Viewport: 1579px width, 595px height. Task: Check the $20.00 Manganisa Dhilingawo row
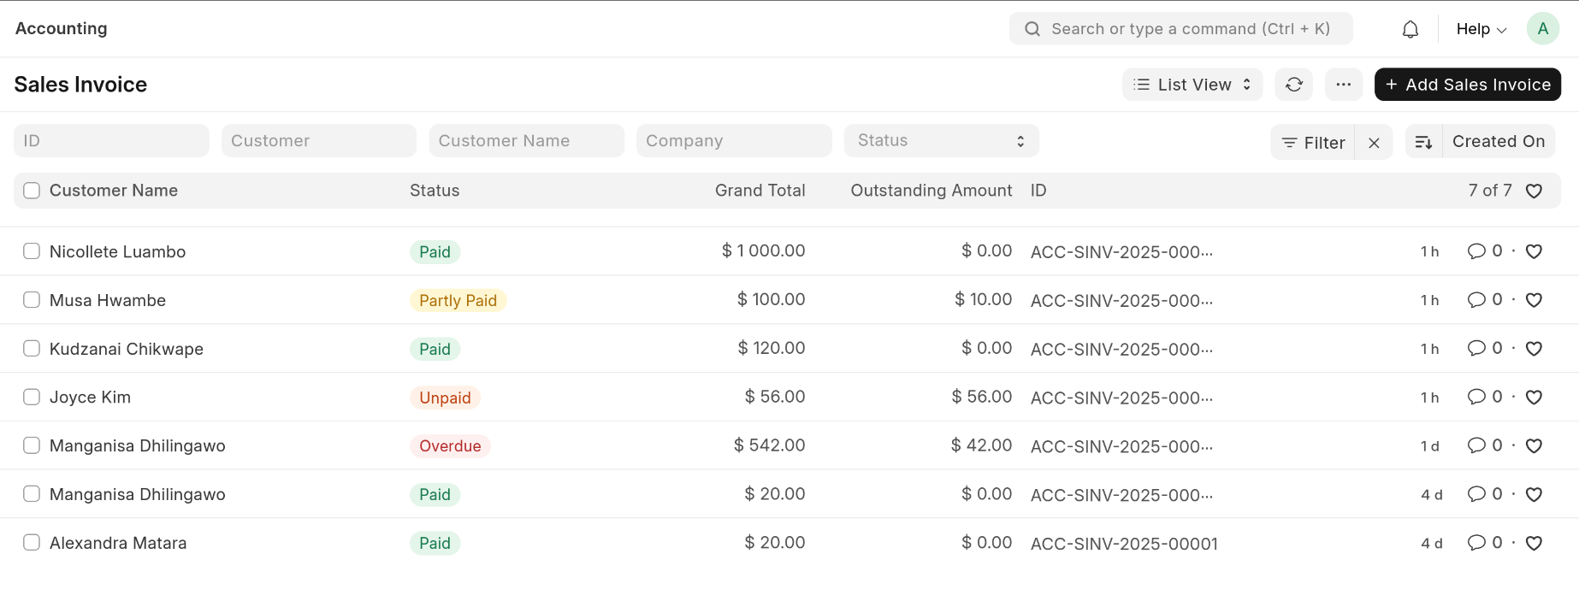(x=32, y=494)
